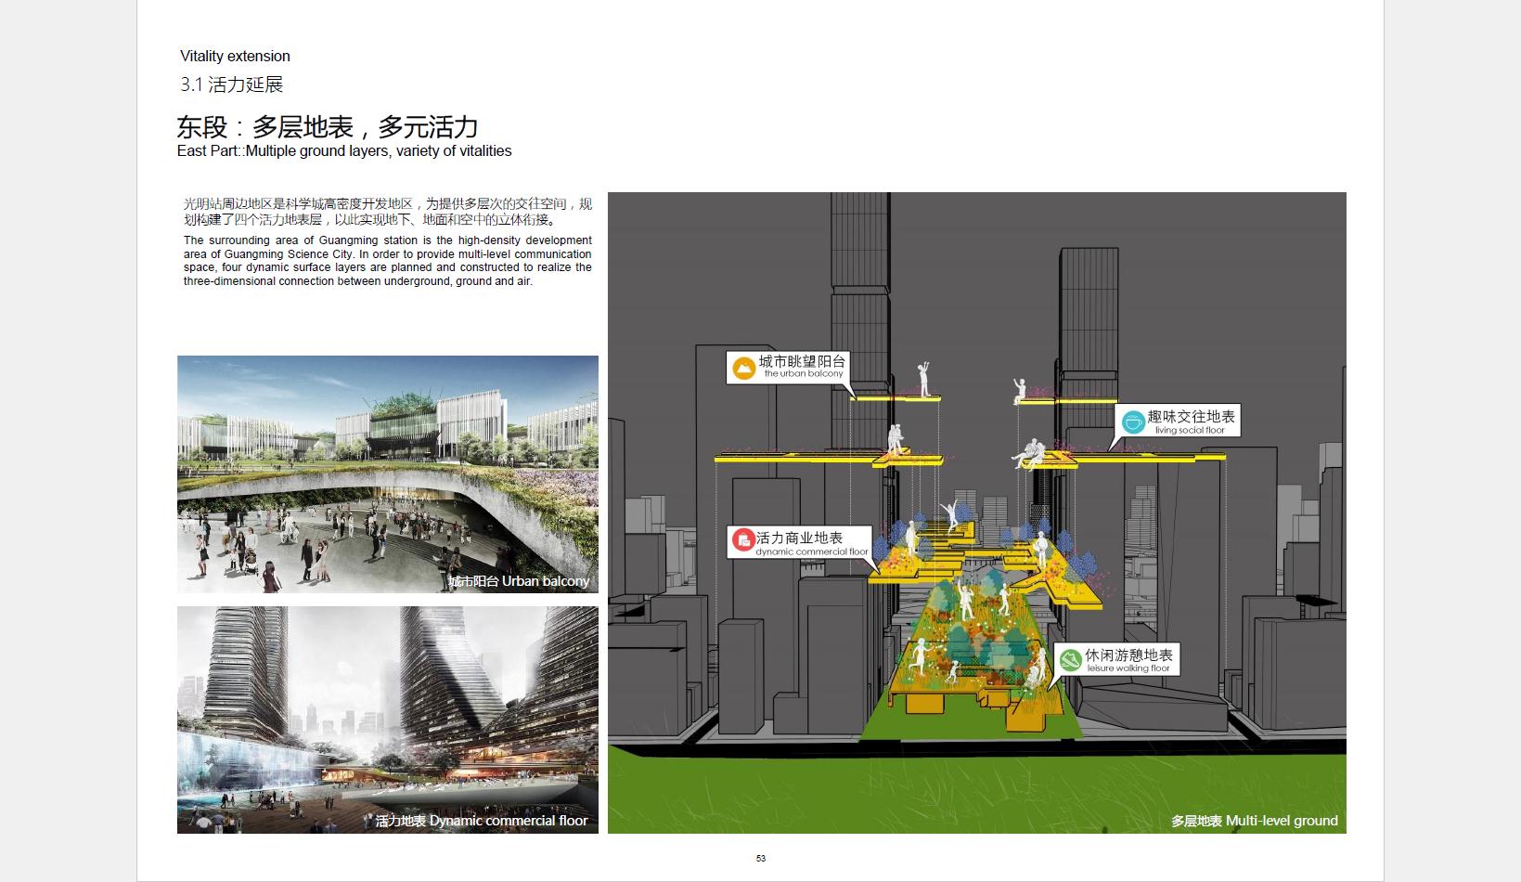Click the '趣味交往地表' label text
The width and height of the screenshot is (1521, 882).
point(1192,417)
